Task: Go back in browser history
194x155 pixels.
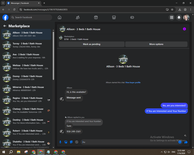Action: click(x=3, y=10)
